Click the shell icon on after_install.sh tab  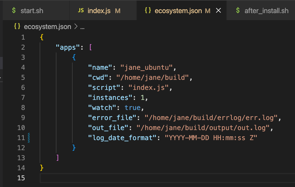238,10
